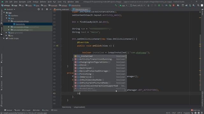
Task: Open the TODO tool window
Action: (x=54, y=110)
